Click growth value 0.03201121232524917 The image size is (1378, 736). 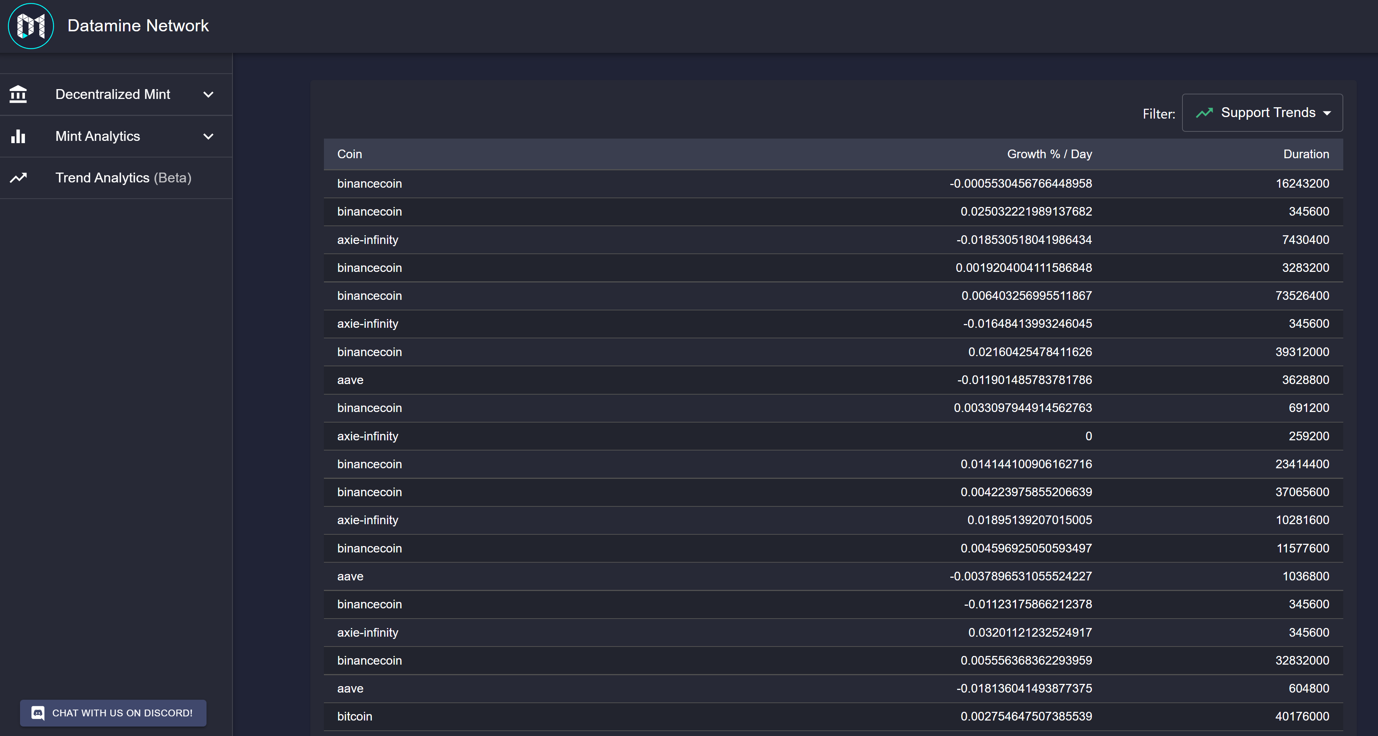pyautogui.click(x=1030, y=632)
